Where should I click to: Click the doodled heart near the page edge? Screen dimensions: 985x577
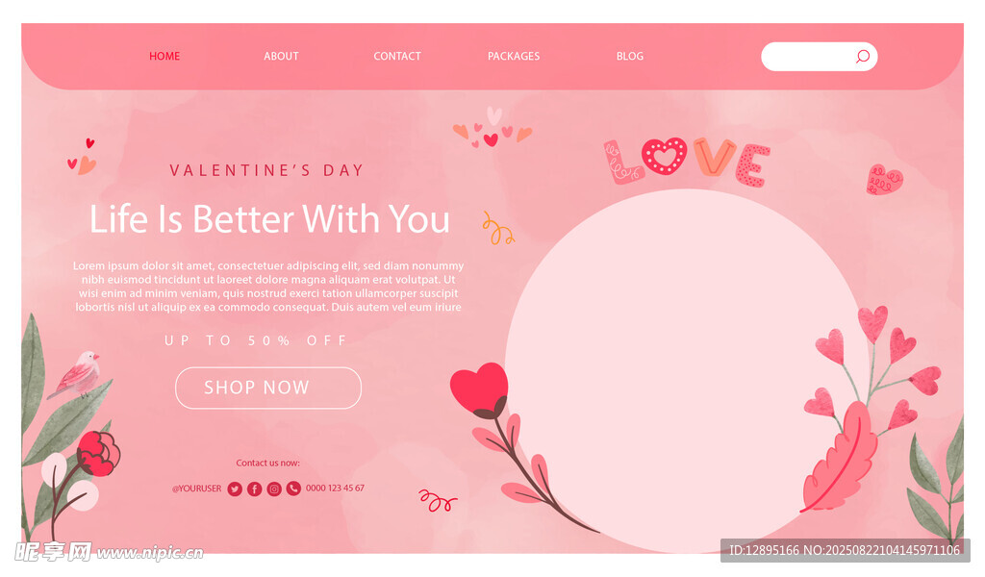tap(885, 180)
